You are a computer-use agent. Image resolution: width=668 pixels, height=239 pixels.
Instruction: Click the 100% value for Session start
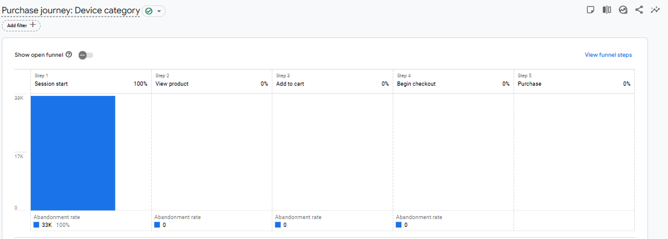[x=140, y=84]
